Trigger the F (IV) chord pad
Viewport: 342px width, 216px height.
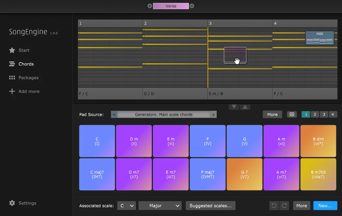tap(208, 141)
